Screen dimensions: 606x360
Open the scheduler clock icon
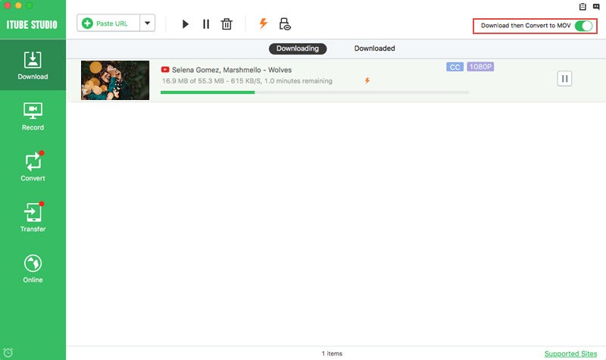click(x=8, y=352)
